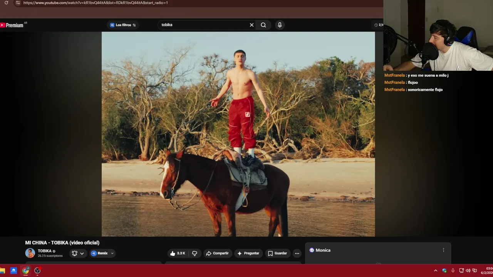The height and width of the screenshot is (277, 493).
Task: Click chat message 'flojoo'
Action: [x=413, y=82]
